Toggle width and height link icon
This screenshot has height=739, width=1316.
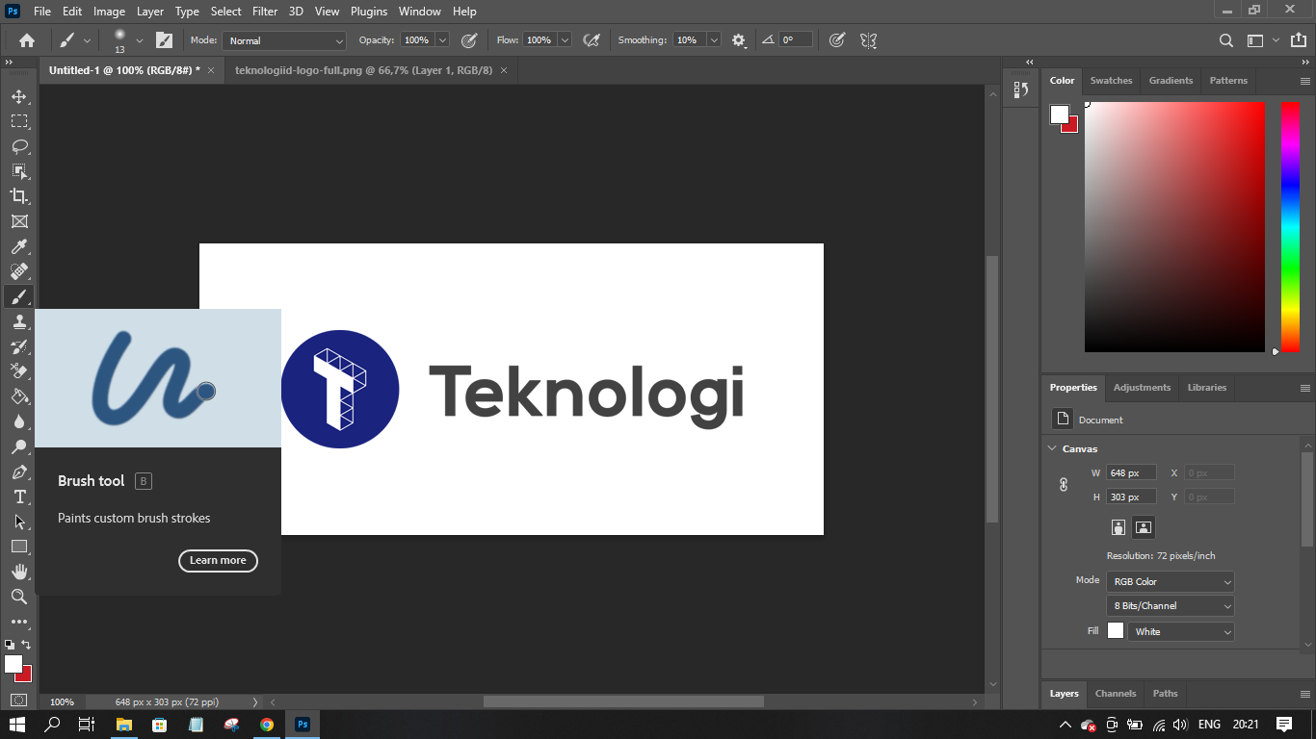(x=1064, y=485)
